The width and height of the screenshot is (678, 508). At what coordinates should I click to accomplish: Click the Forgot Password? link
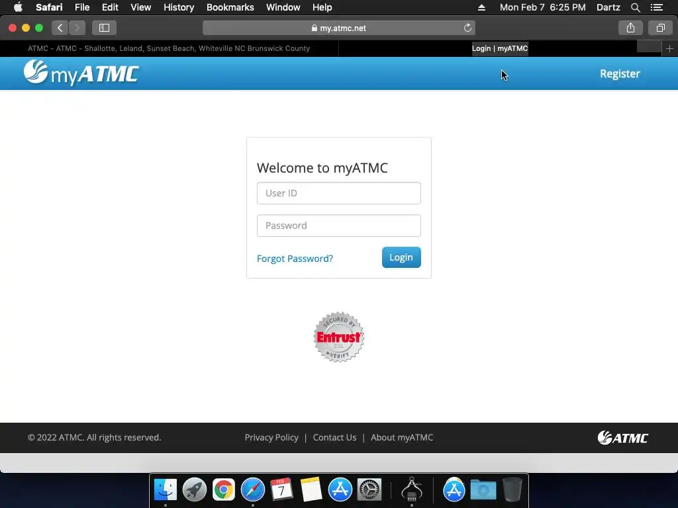(295, 259)
